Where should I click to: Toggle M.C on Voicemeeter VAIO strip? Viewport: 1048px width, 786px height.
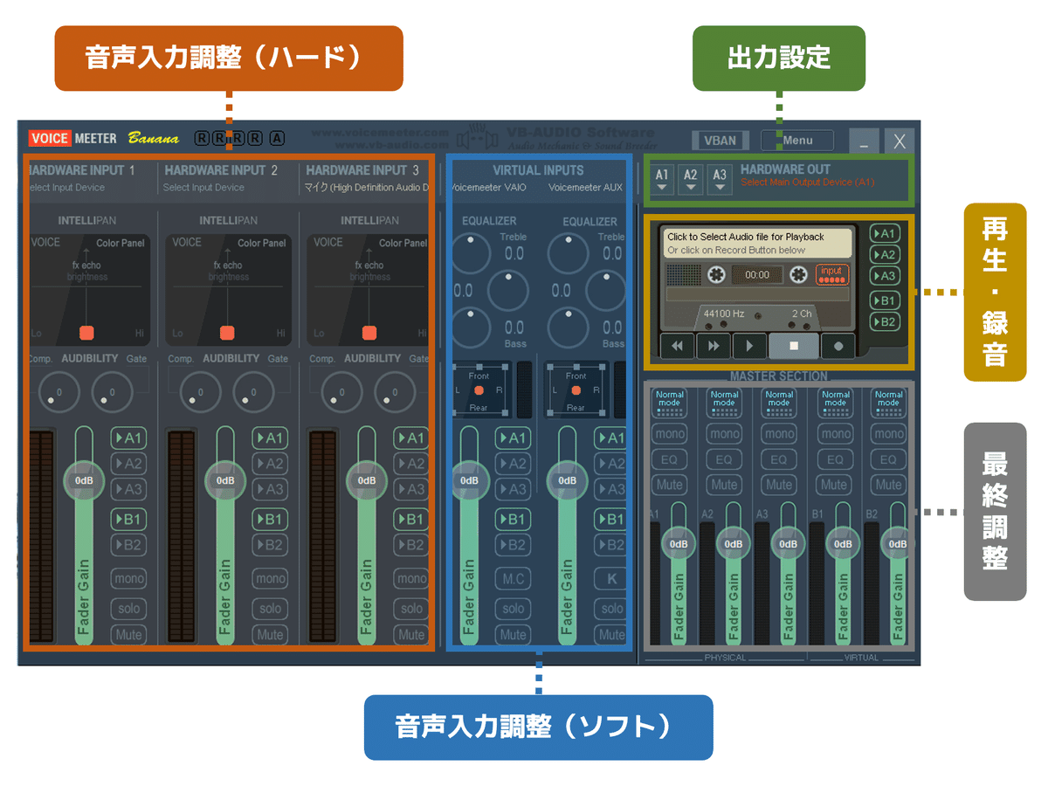point(514,578)
